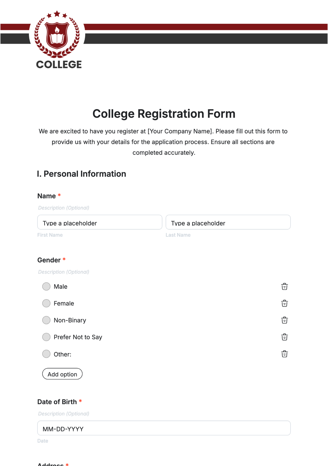The image size is (328, 466).
Task: Select the Non-Binary radio button
Action: click(x=46, y=320)
